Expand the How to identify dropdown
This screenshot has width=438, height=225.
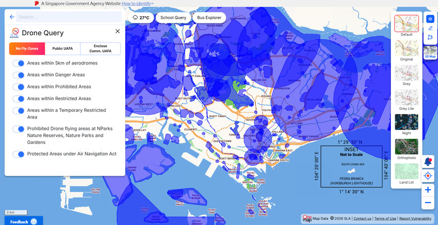tap(138, 3)
